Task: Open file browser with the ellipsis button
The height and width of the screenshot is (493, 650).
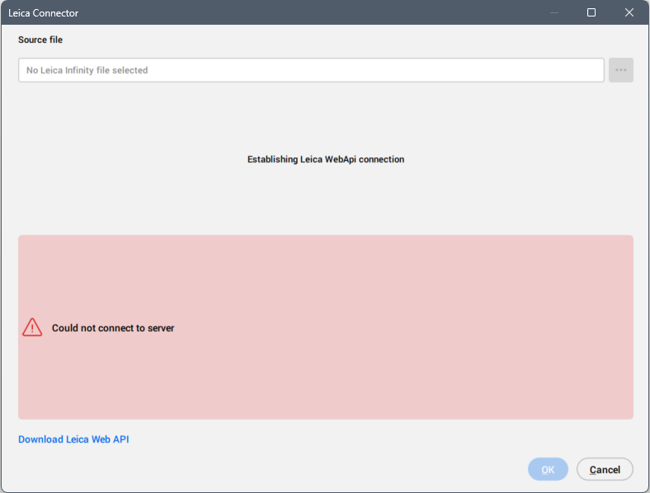Action: click(620, 70)
